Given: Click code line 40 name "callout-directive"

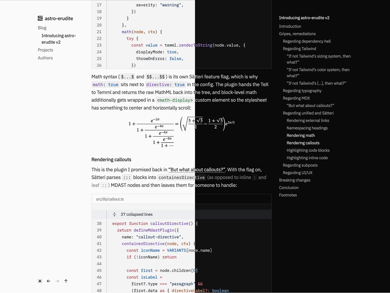Looking at the screenshot, I should [152, 237].
